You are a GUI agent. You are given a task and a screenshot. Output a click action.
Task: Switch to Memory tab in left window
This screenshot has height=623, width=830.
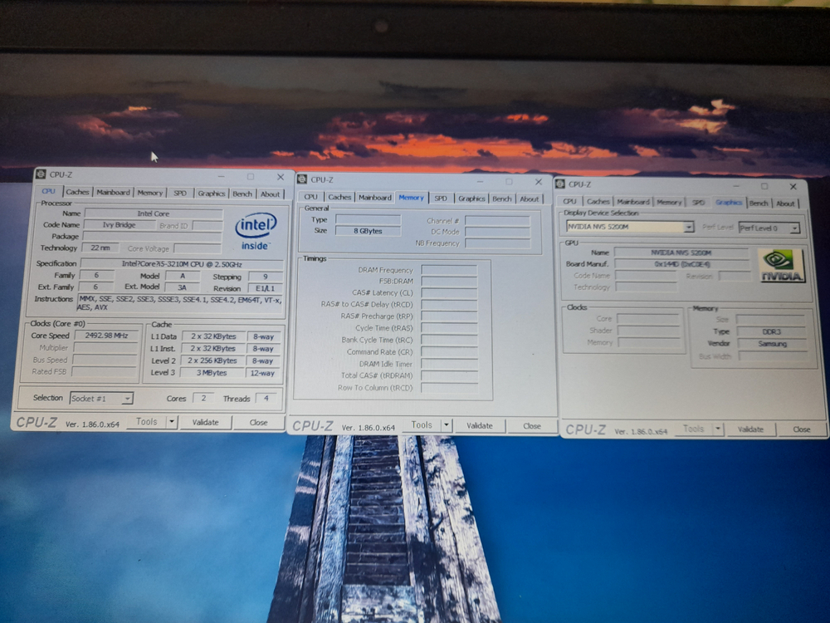pos(149,193)
